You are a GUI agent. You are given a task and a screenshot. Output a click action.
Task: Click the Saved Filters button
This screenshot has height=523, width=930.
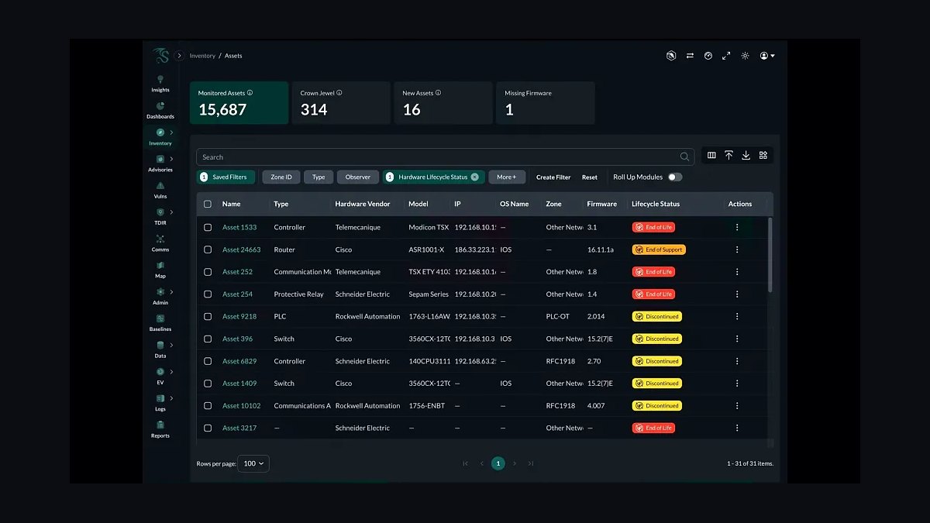[x=226, y=177]
